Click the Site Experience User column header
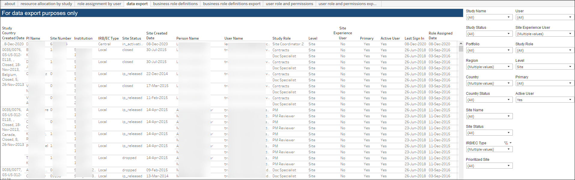Image resolution: width=575 pixels, height=180 pixels. (x=343, y=33)
